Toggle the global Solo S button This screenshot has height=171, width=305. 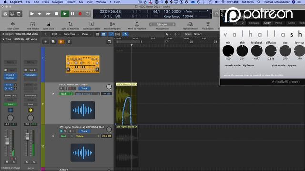(x=69, y=42)
